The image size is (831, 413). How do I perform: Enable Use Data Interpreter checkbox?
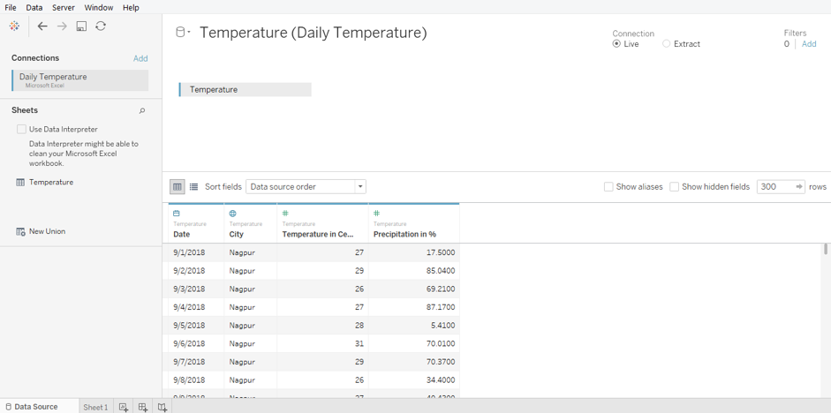[x=22, y=129]
